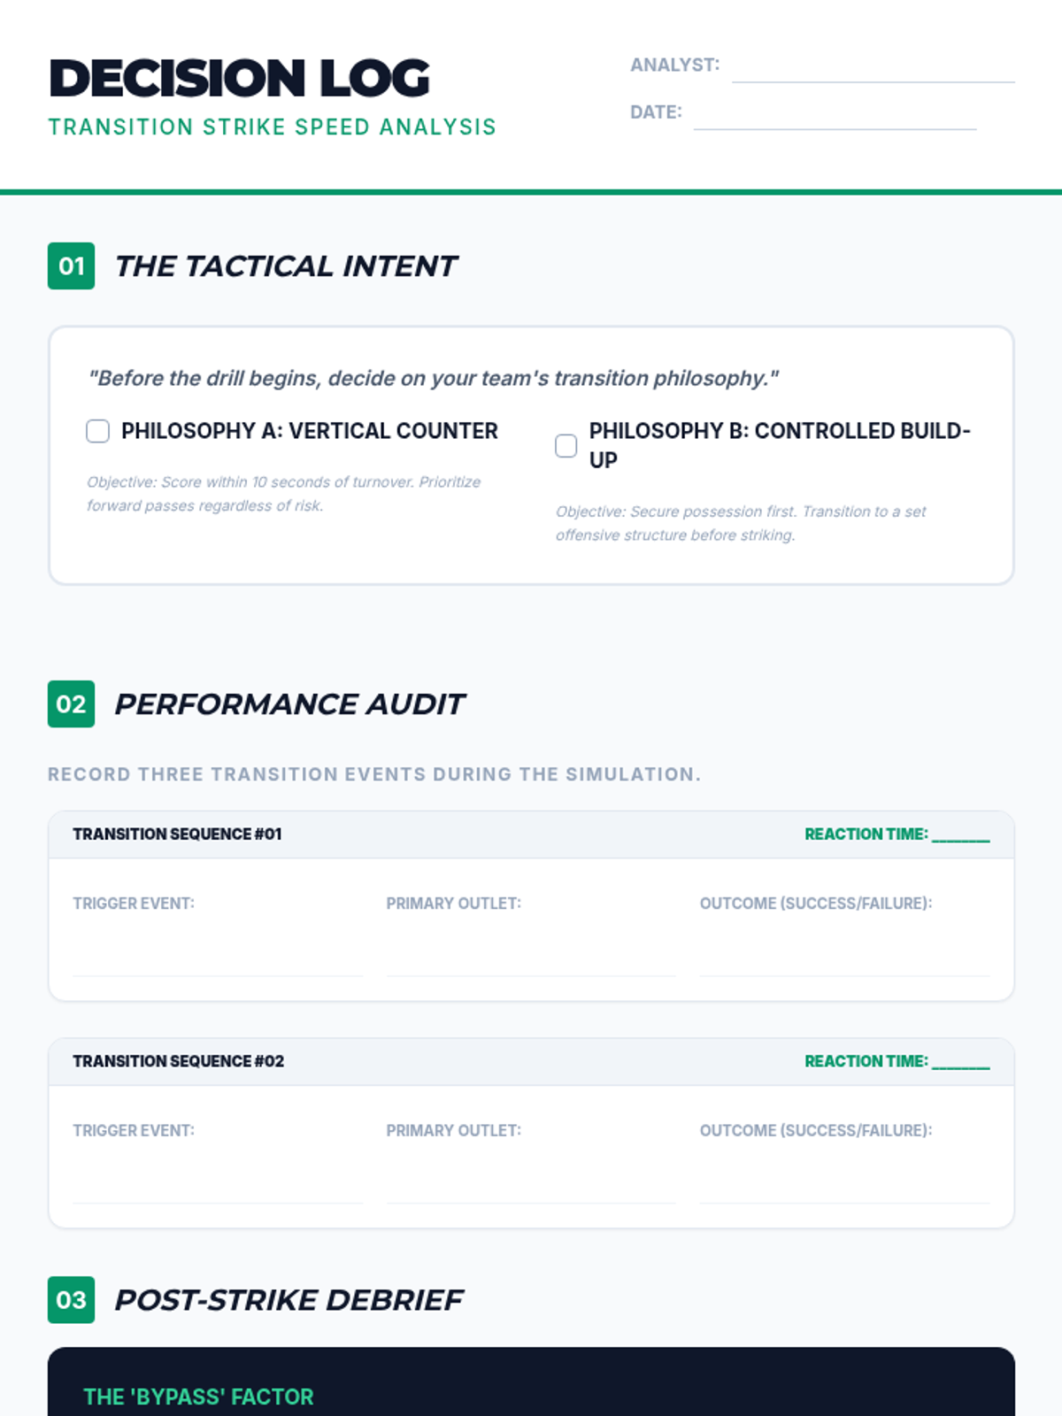Viewport: 1062px width, 1416px height.
Task: Select the Philosophy A: Vertical Counter label
Action: (x=310, y=431)
